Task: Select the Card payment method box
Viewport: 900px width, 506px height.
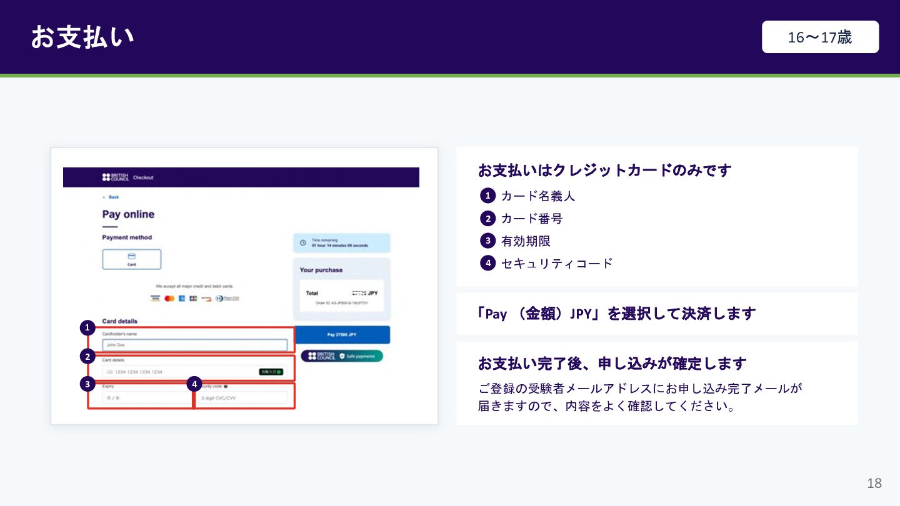Action: coord(131,259)
